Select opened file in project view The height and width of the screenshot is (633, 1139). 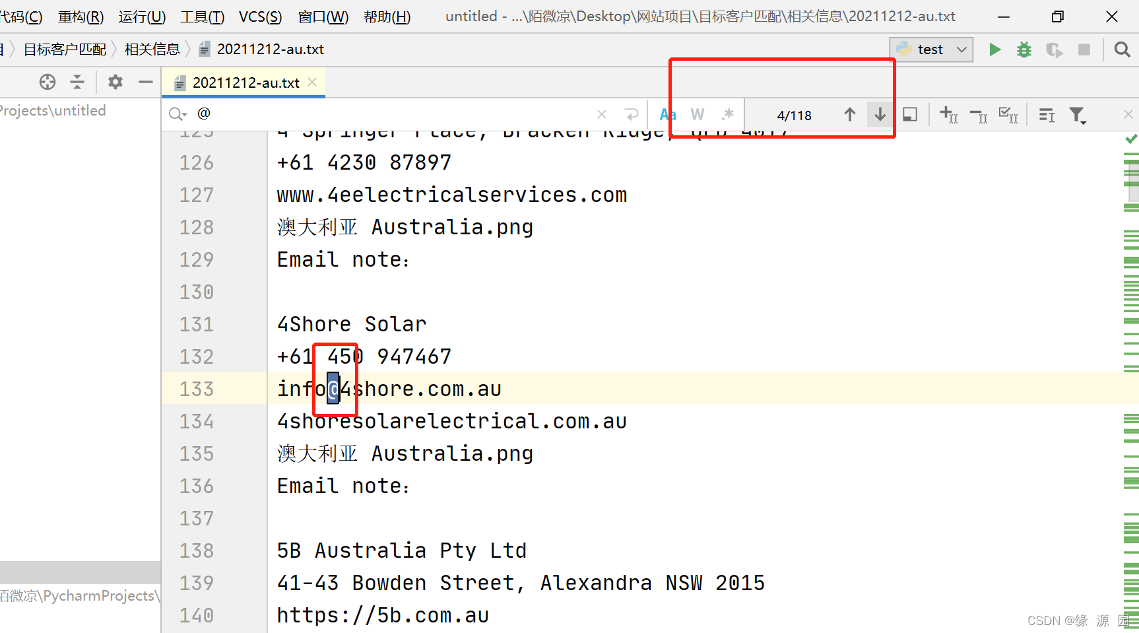tap(48, 82)
